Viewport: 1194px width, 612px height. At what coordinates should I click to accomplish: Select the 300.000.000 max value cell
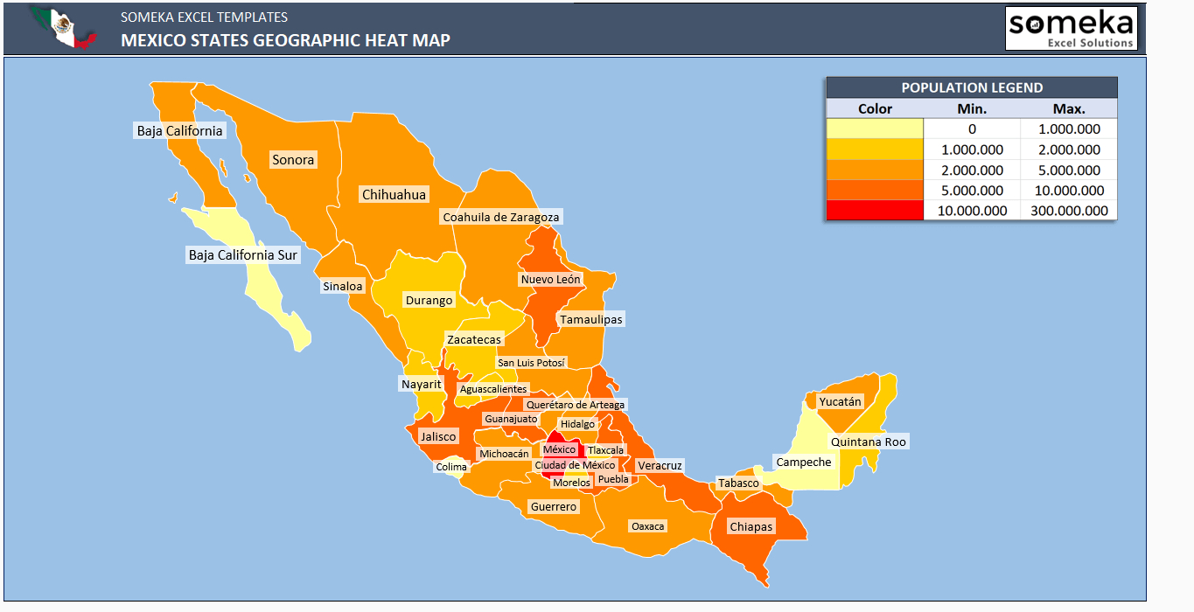tap(1068, 211)
